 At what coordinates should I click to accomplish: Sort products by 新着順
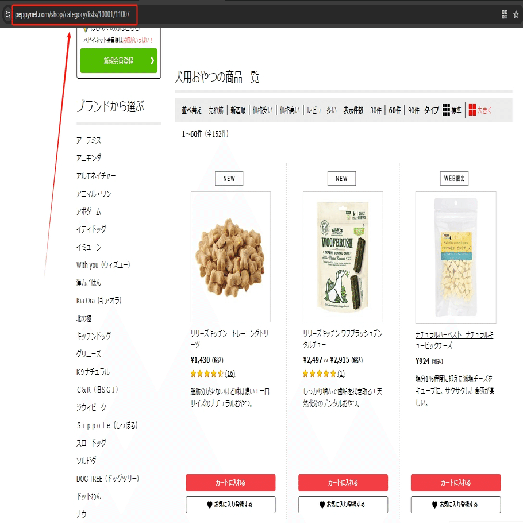coord(238,110)
